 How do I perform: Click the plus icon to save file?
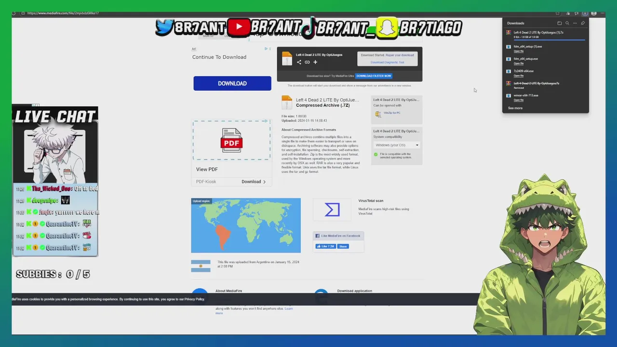(315, 62)
